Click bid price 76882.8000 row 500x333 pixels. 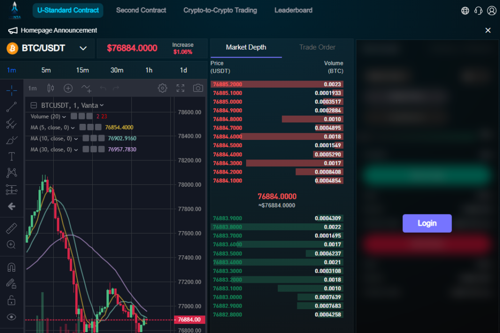tap(277, 314)
